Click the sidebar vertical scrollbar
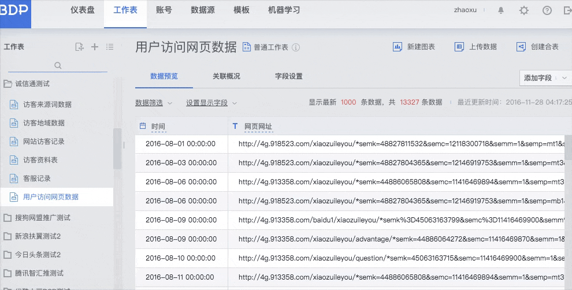Screen dimensions: 572x290 click(x=117, y=149)
